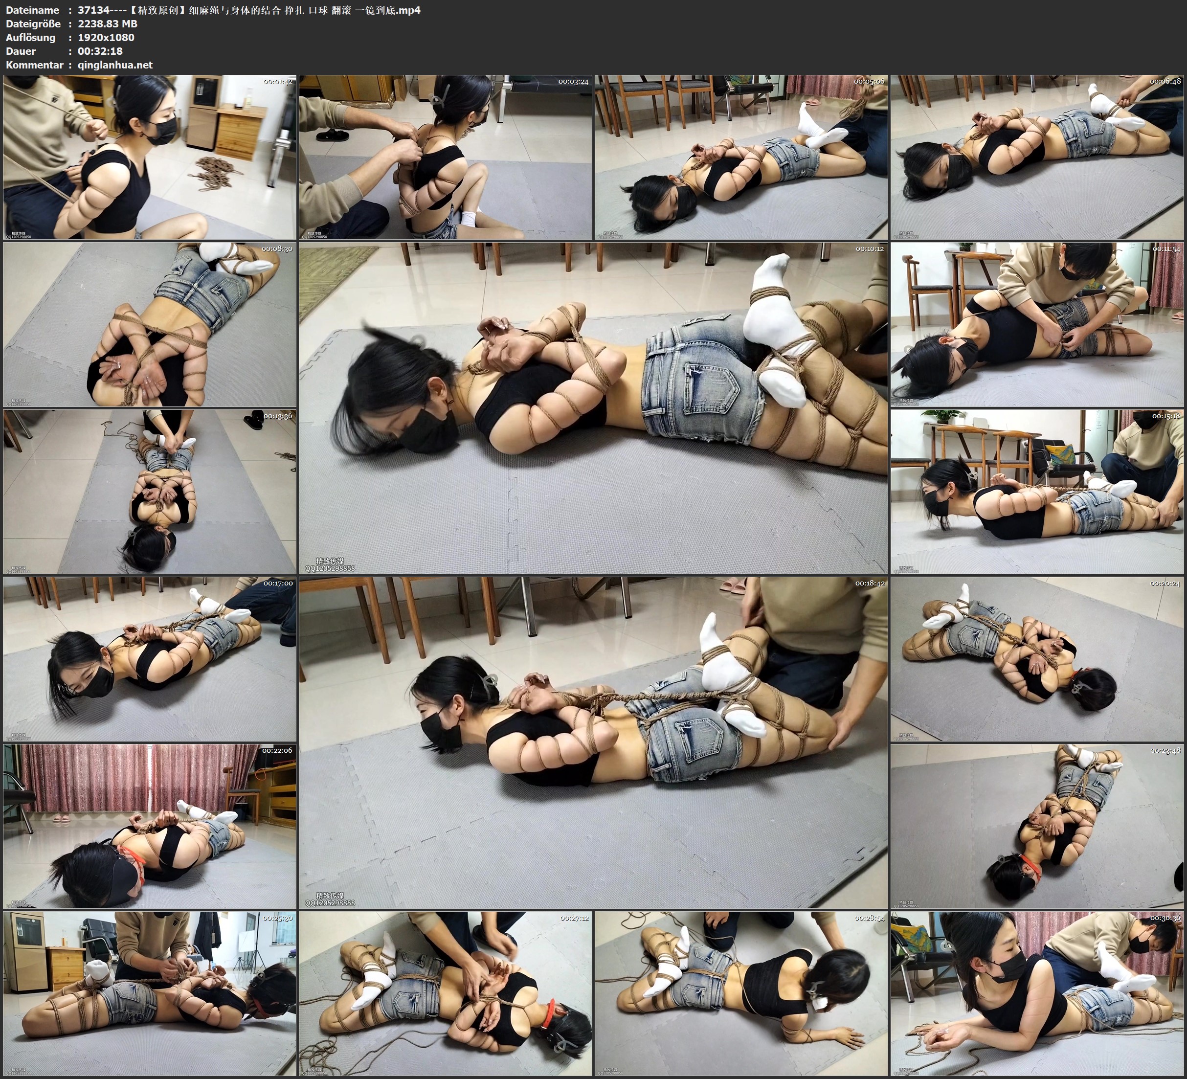The height and width of the screenshot is (1079, 1187).
Task: Select the frame marked 00:03:24
Action: tap(445, 157)
